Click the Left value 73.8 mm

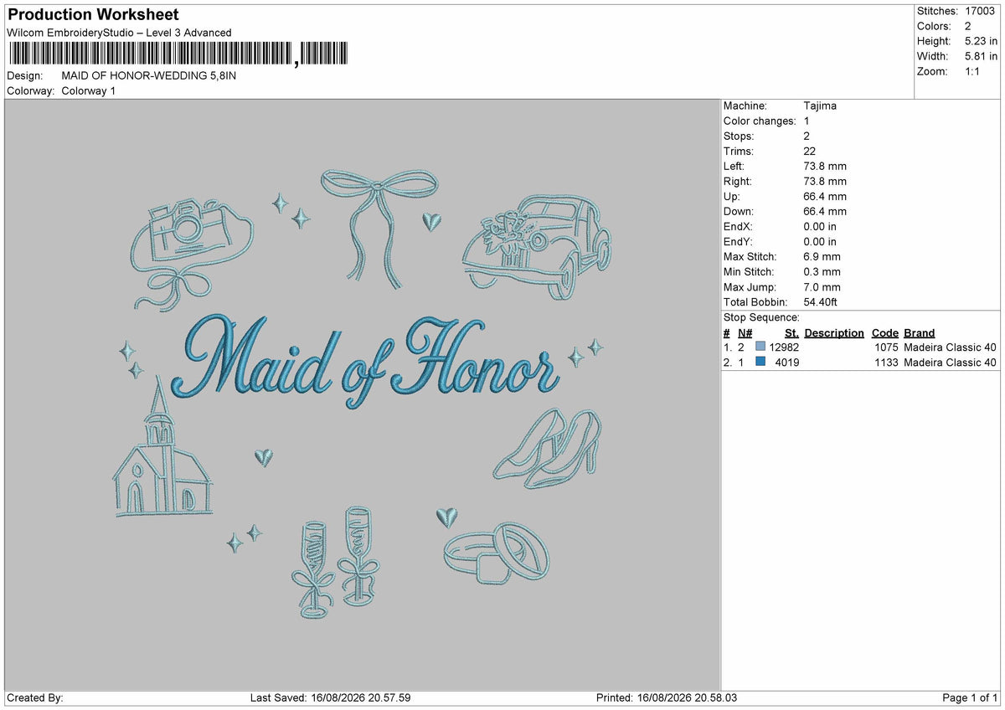825,166
